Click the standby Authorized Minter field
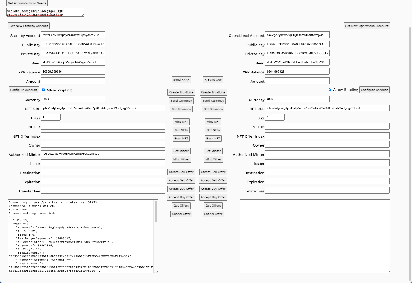This screenshot has width=412, height=283. (x=103, y=154)
